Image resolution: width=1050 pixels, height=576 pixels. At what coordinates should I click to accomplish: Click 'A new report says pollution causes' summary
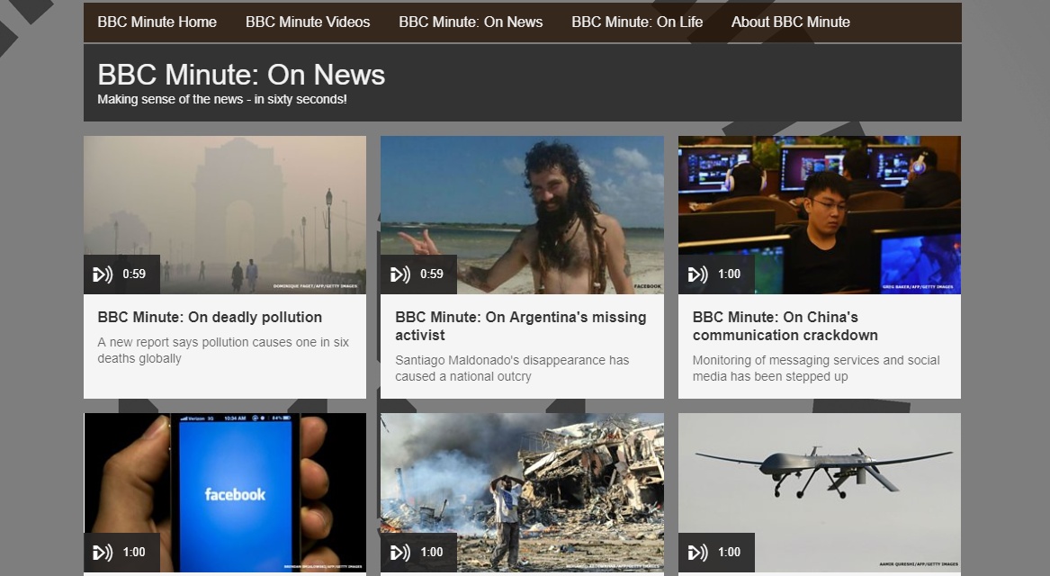click(x=223, y=350)
